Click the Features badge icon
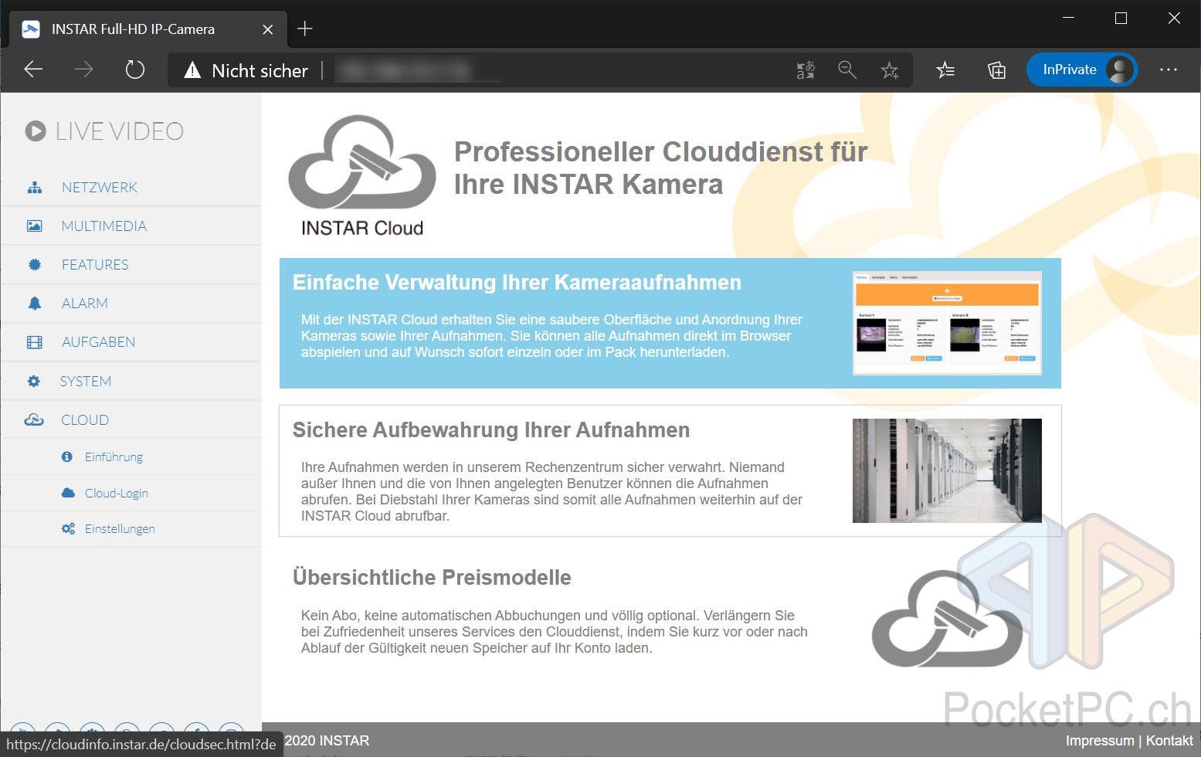 click(35, 265)
